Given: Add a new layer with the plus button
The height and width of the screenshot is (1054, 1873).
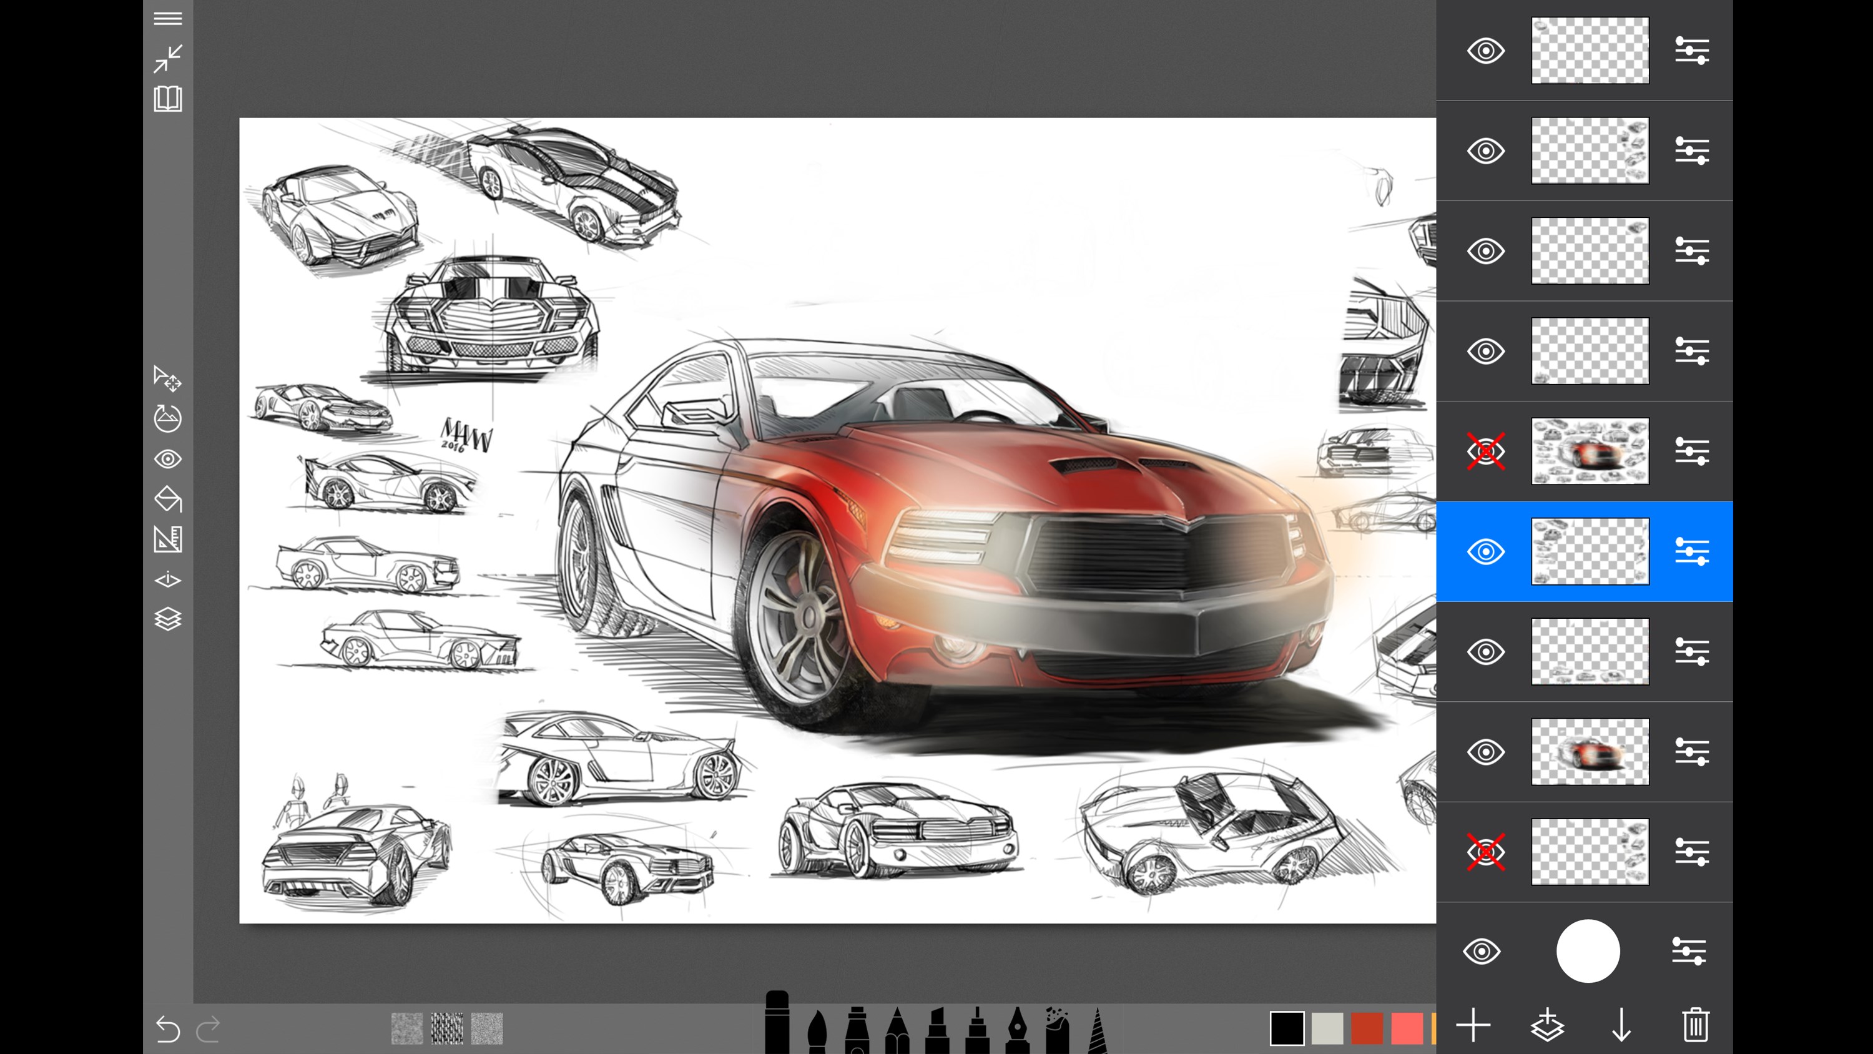Looking at the screenshot, I should [x=1474, y=1026].
